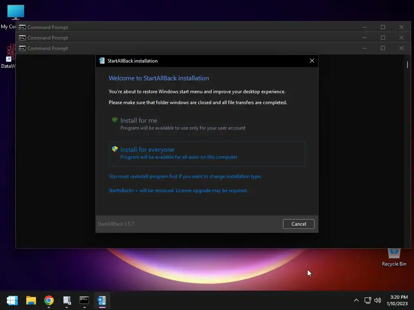
Task: Click the topmost Command Prompt window icon
Action: point(22,27)
